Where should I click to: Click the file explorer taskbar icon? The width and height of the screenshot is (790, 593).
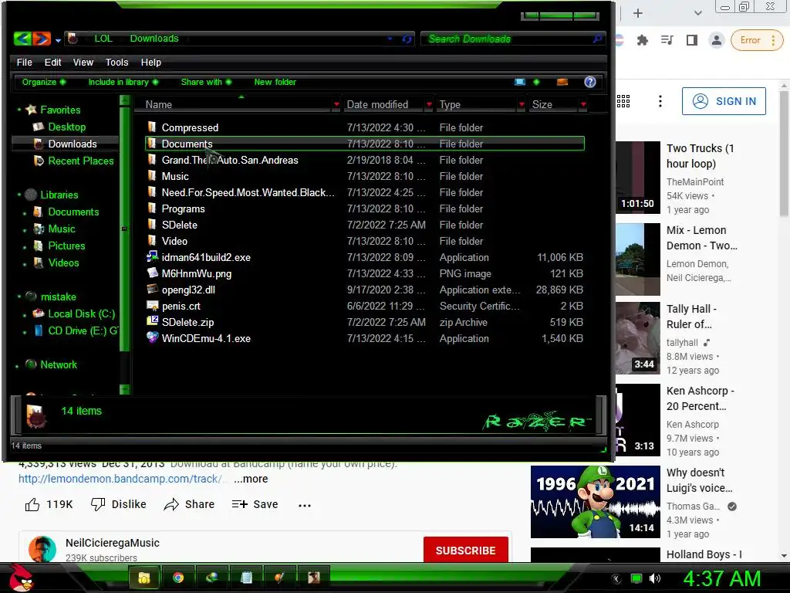[144, 578]
